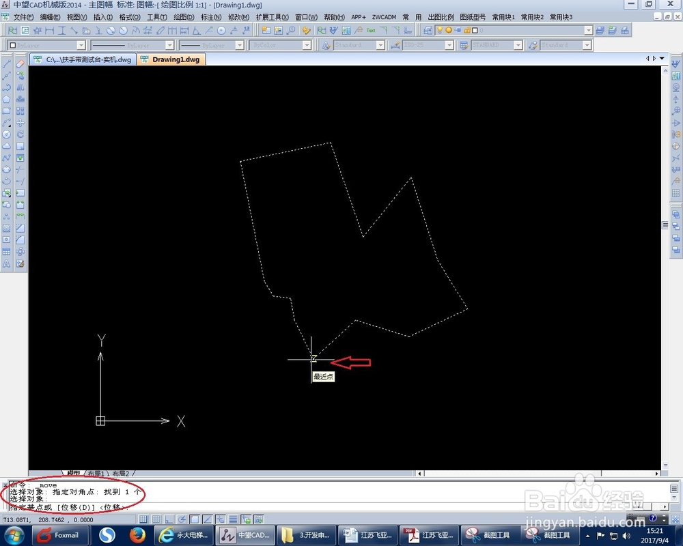
Task: Select the multiline Text A tool
Action: (x=7, y=263)
